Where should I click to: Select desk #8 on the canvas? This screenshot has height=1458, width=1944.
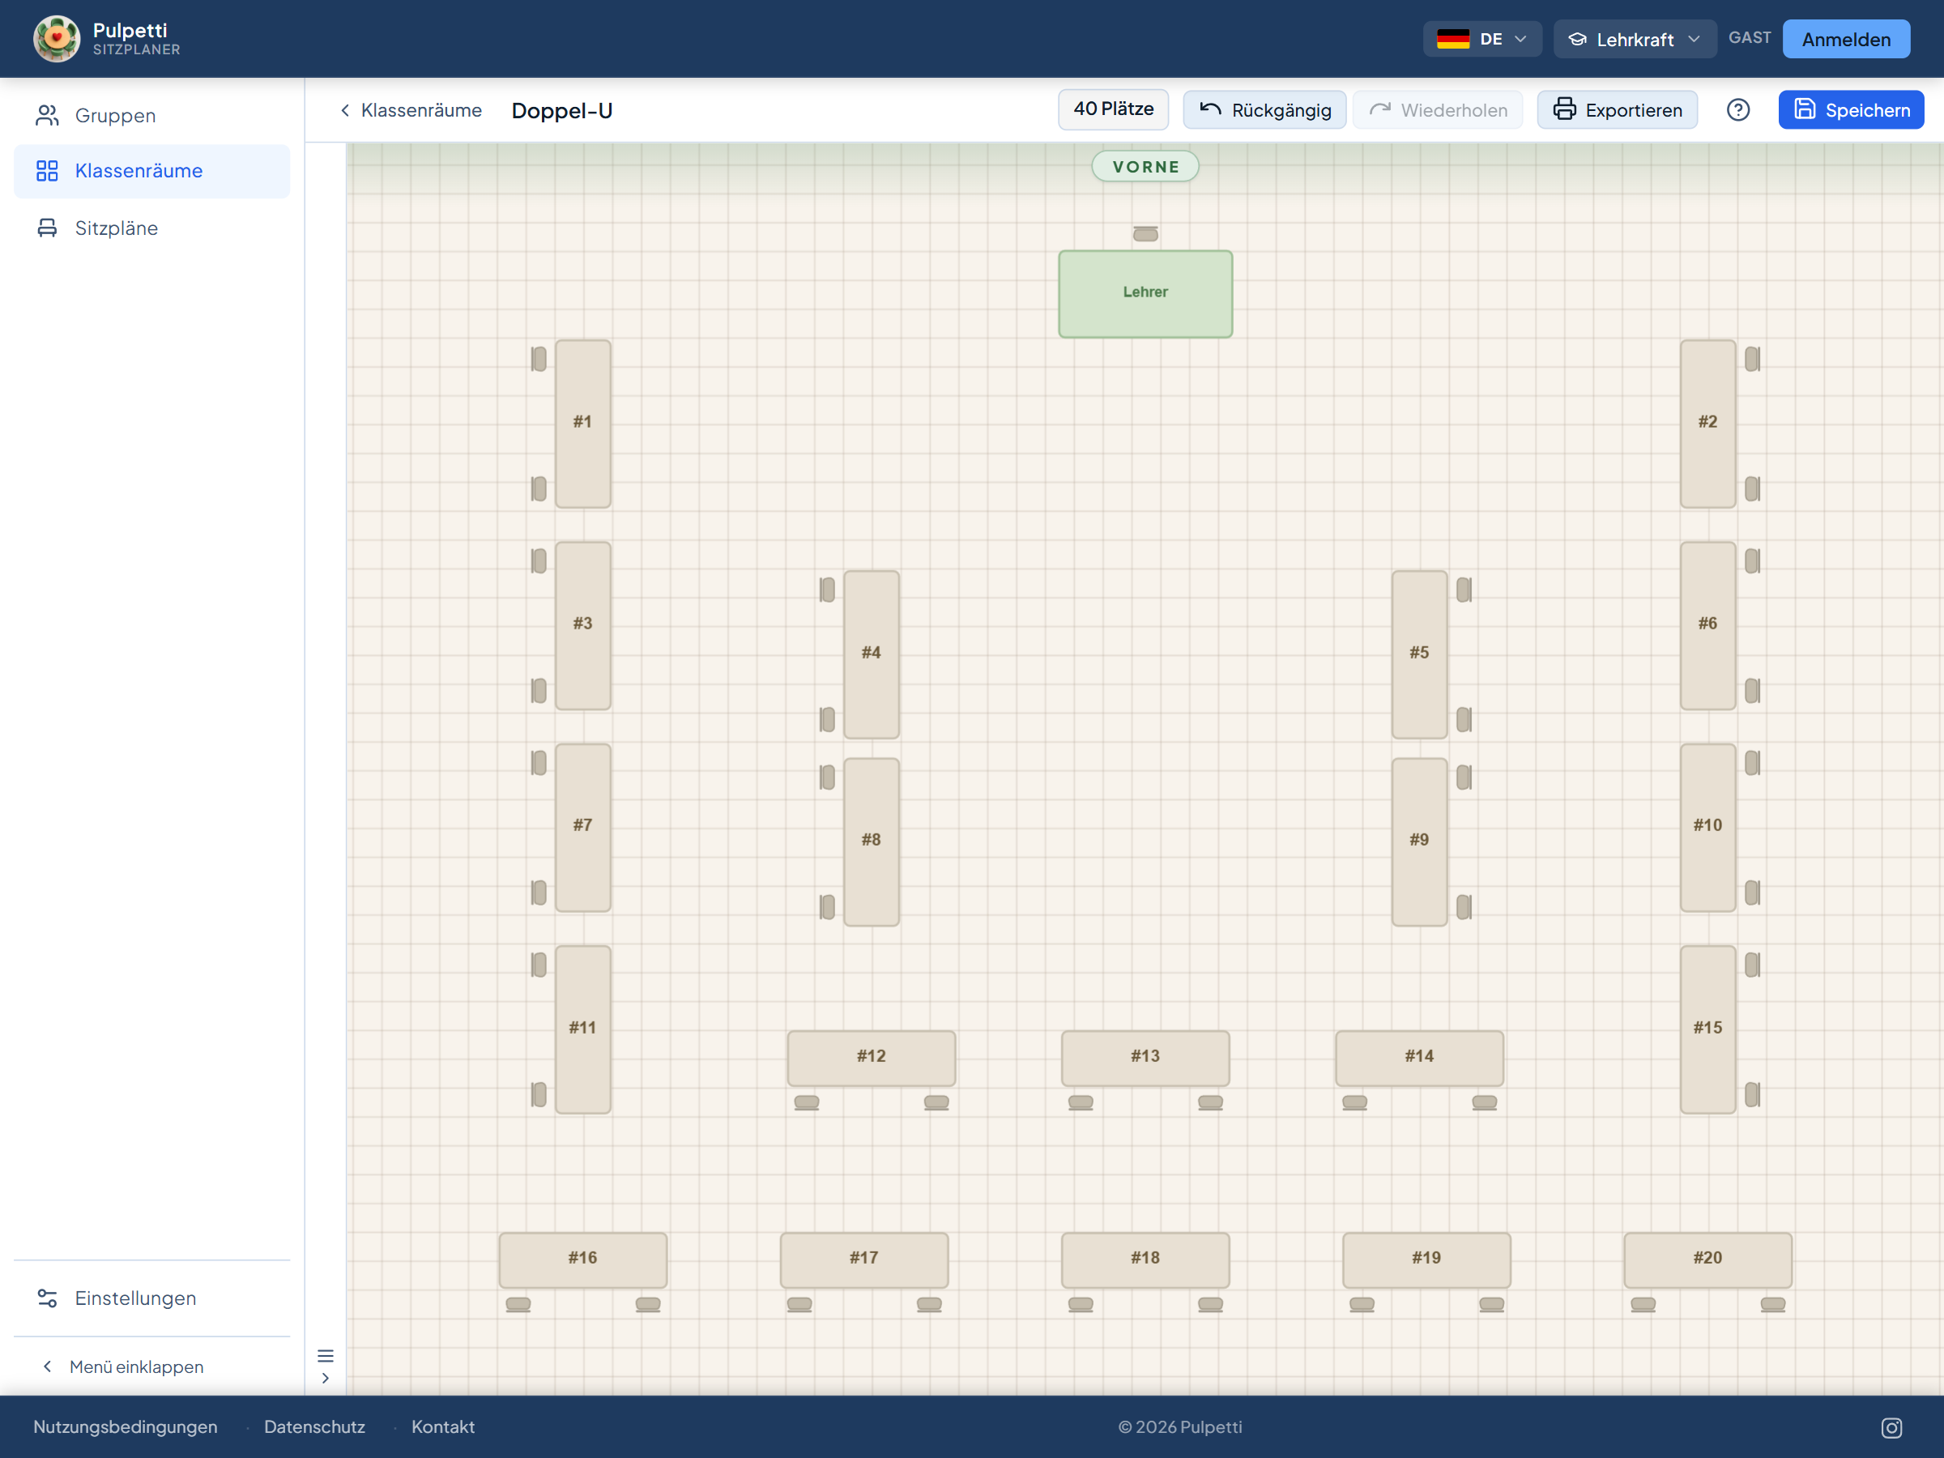(871, 841)
